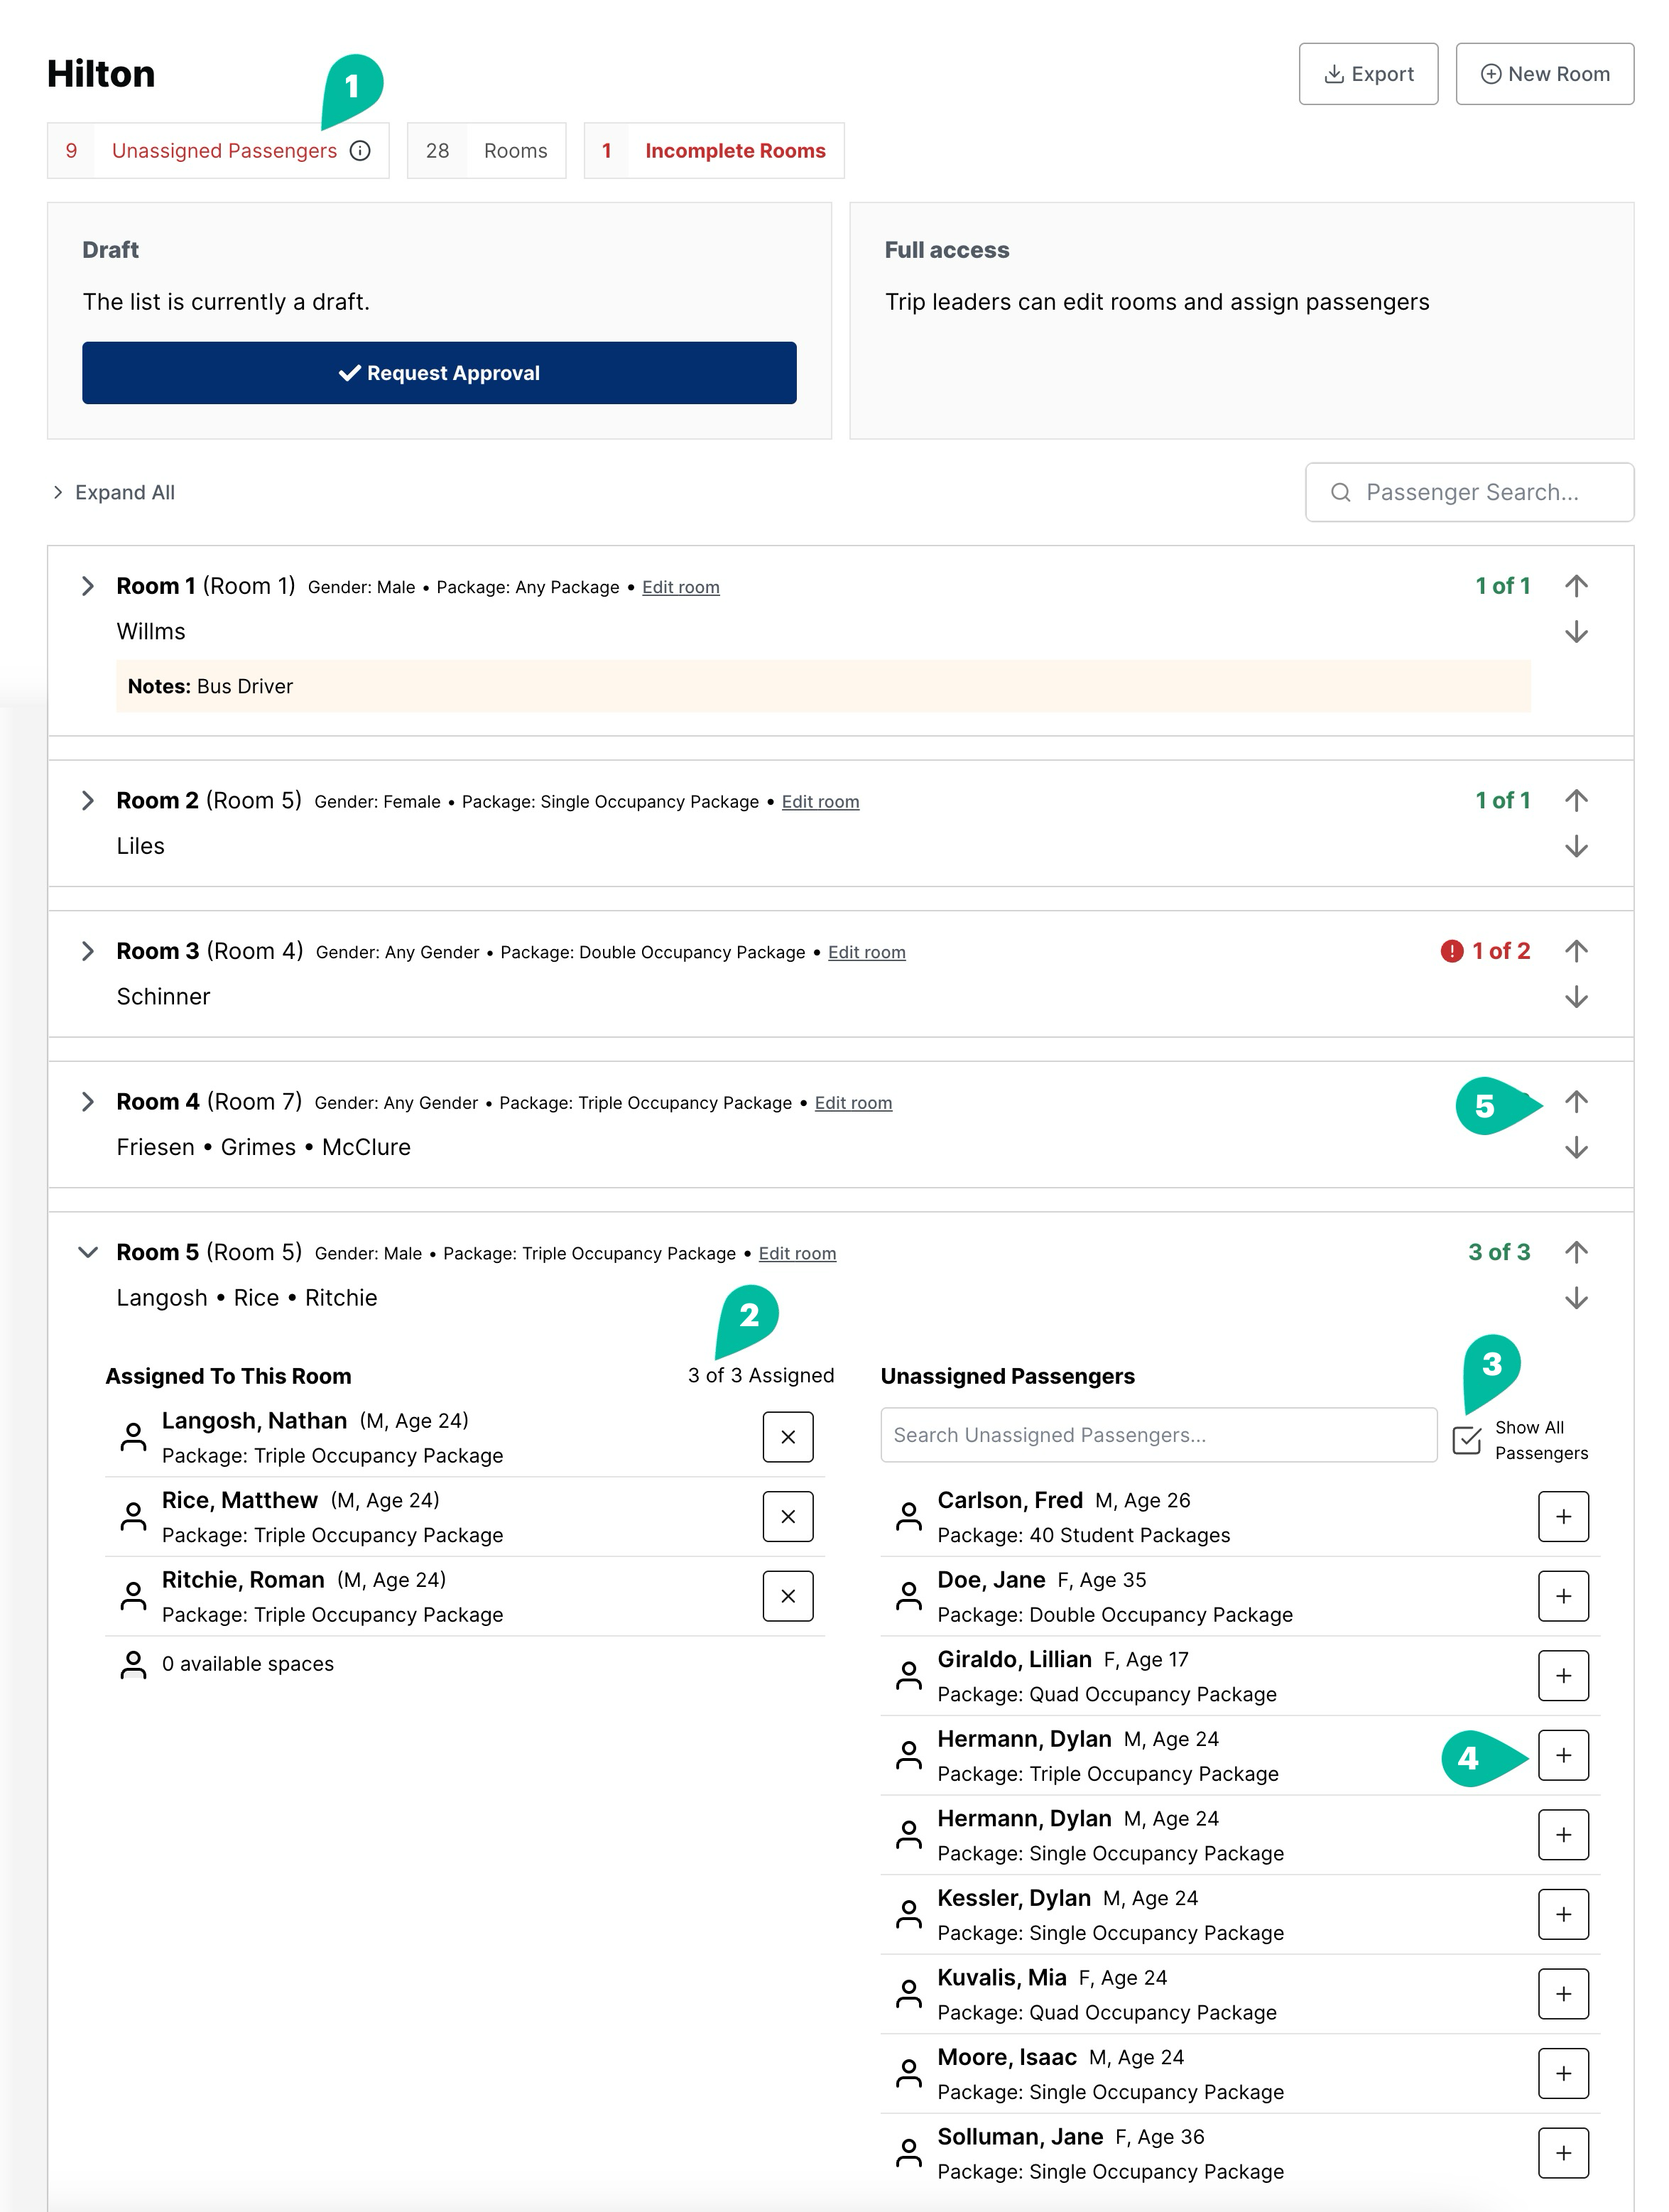Expand Room 3 chevron
This screenshot has height=2212, width=1669.
click(x=88, y=951)
